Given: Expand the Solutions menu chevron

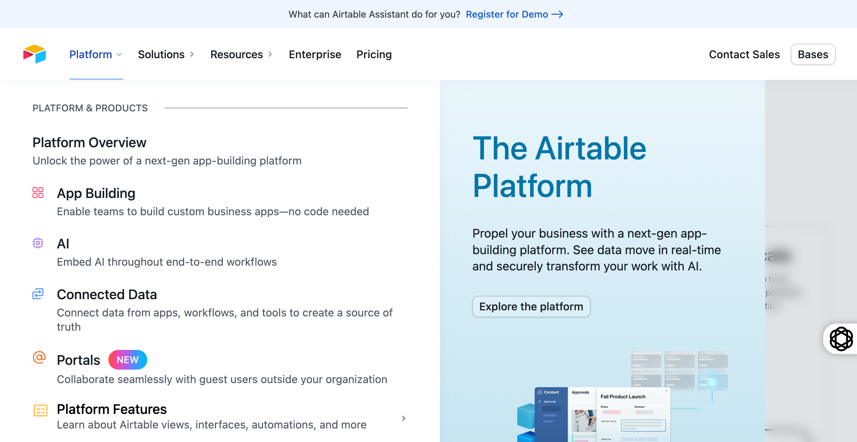Looking at the screenshot, I should (x=192, y=54).
